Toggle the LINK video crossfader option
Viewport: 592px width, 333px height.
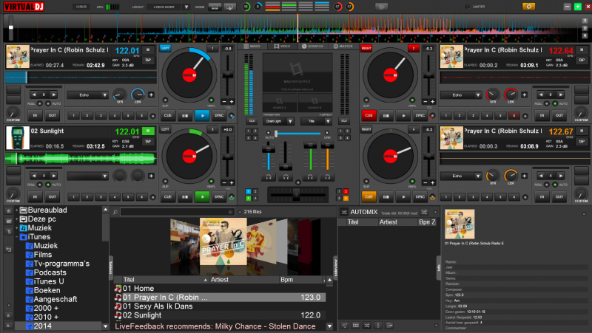point(327,133)
